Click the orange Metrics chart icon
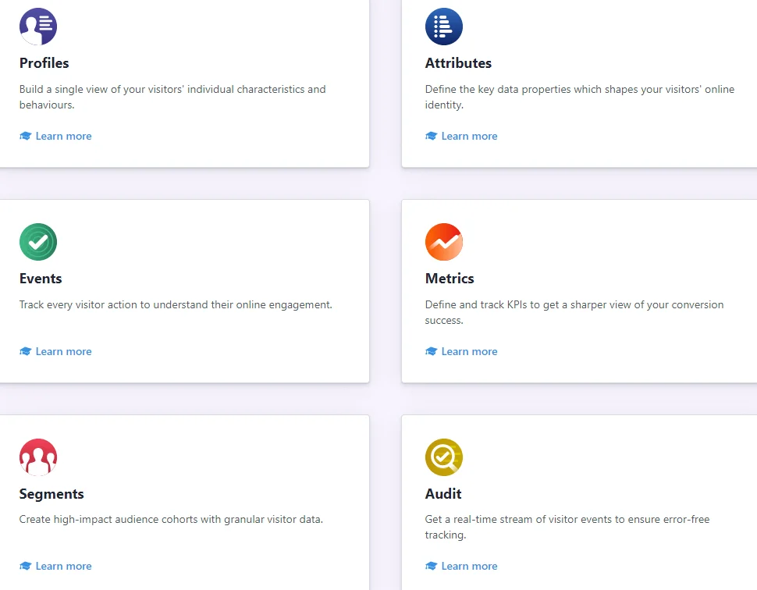Viewport: 757px width, 590px height. tap(444, 242)
